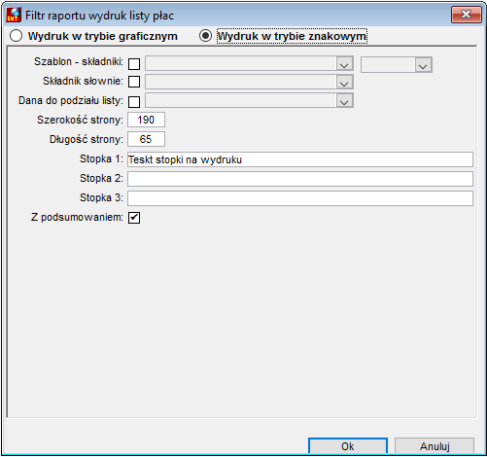This screenshot has width=487, height=457.
Task: Click the empty Stopka 2 field
Action: pyautogui.click(x=300, y=179)
